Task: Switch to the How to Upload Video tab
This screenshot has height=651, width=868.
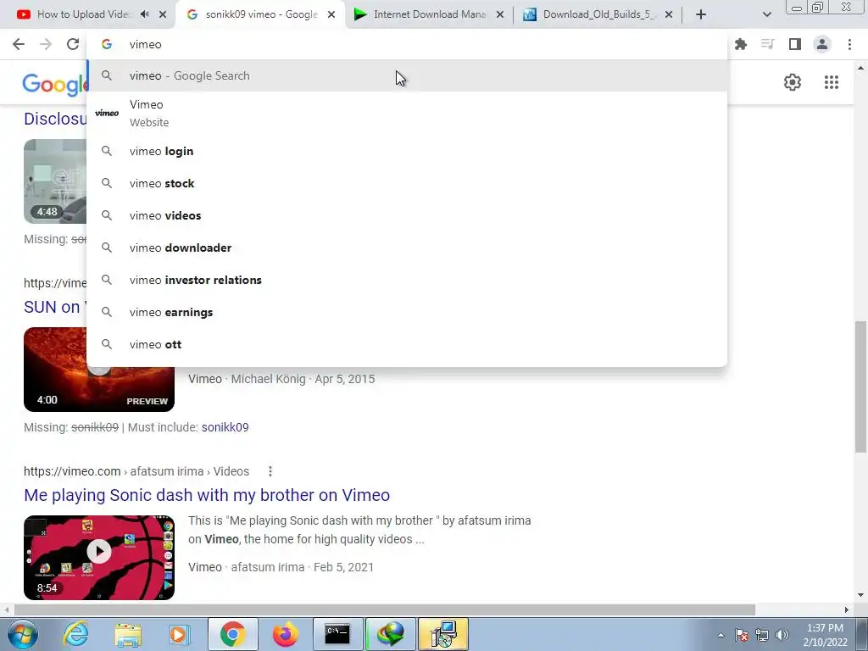Action: pyautogui.click(x=83, y=14)
